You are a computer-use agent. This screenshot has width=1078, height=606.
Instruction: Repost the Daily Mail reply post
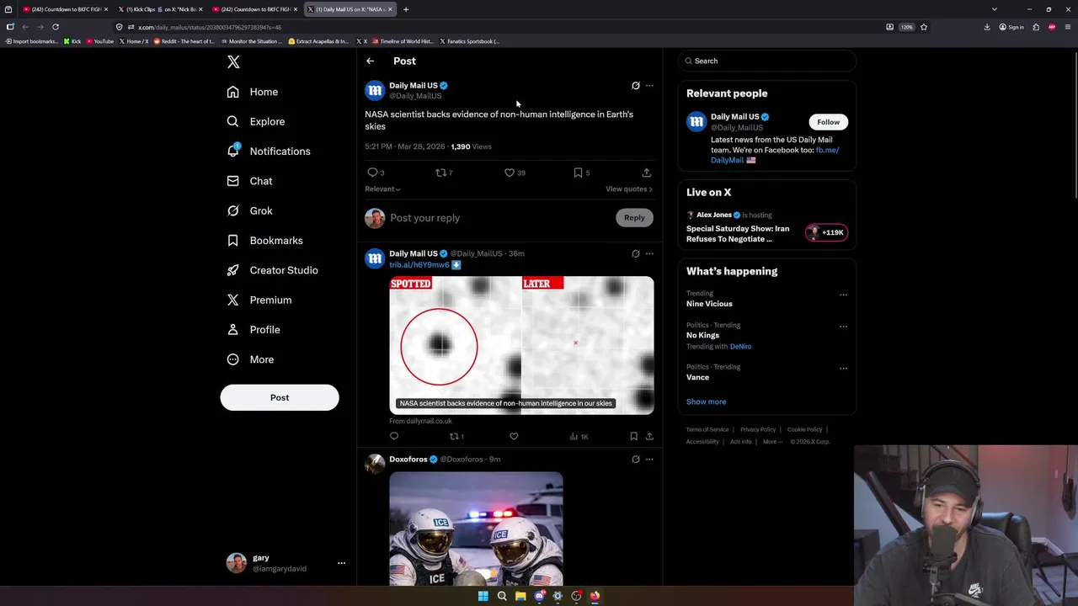[456, 436]
